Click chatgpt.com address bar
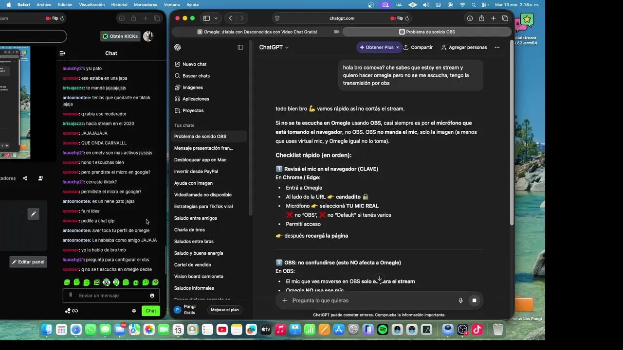Screen dimensions: 623x350 [x=342, y=18]
